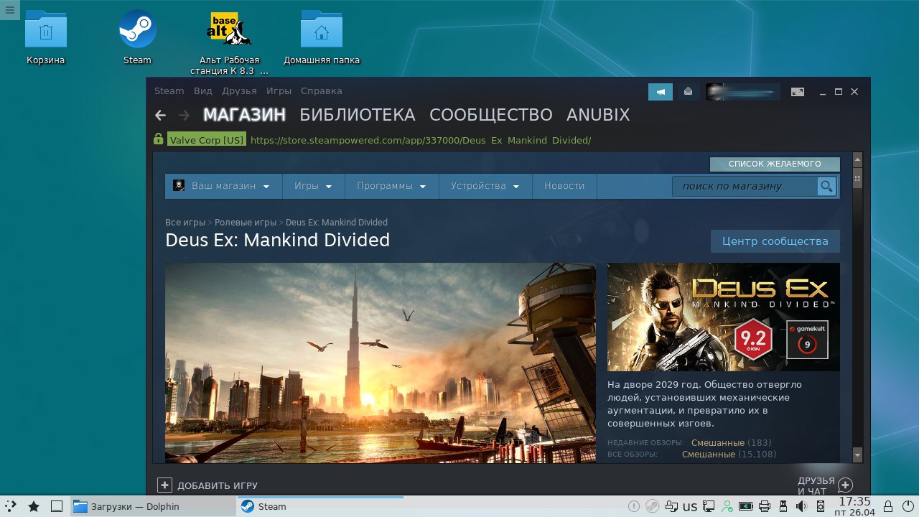
Task: Expand the Игры store dropdown
Action: (x=314, y=186)
